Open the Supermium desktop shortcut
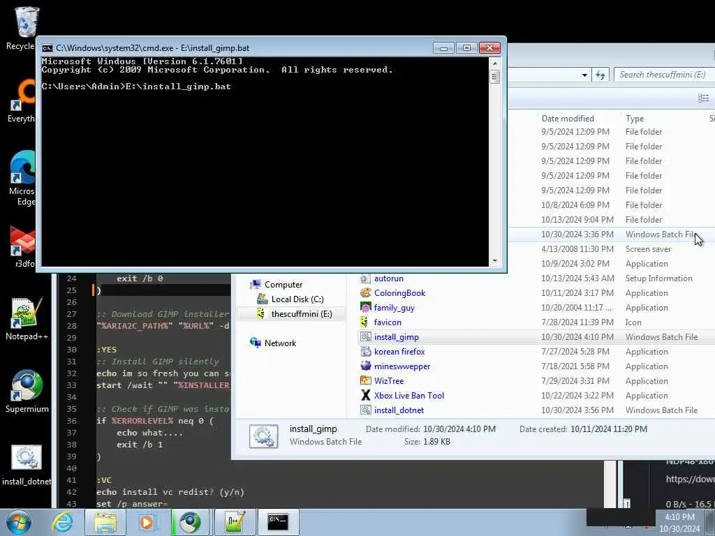 click(27, 391)
